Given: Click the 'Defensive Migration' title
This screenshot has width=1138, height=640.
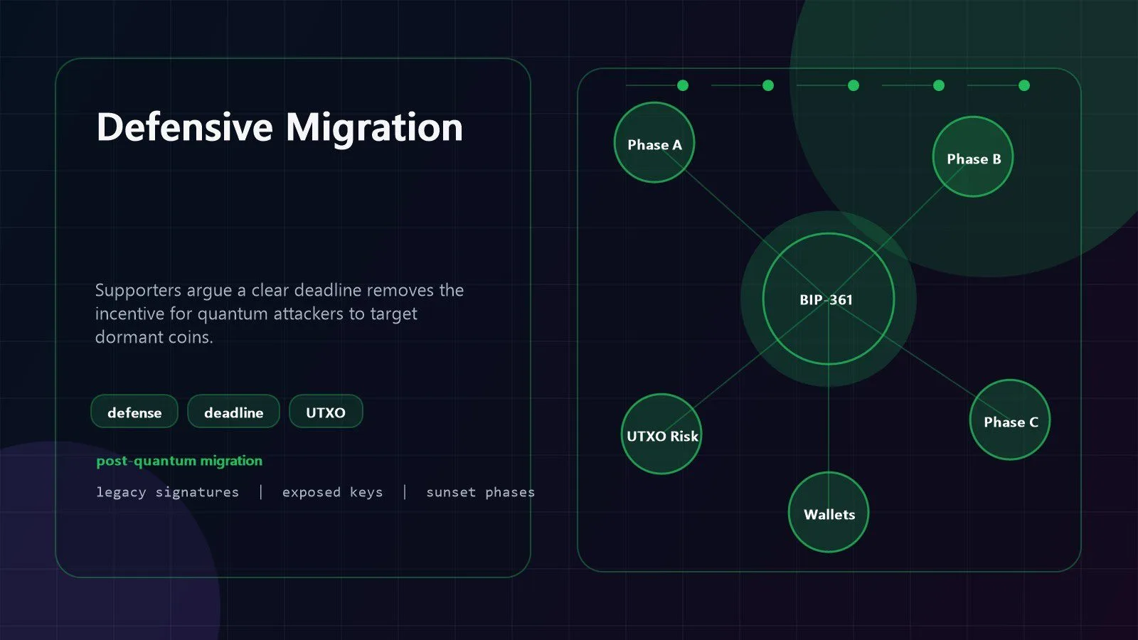Looking at the screenshot, I should [x=280, y=128].
